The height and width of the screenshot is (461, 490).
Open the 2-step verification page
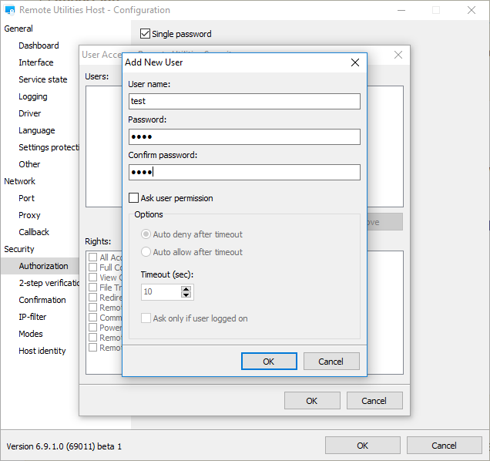coord(49,283)
